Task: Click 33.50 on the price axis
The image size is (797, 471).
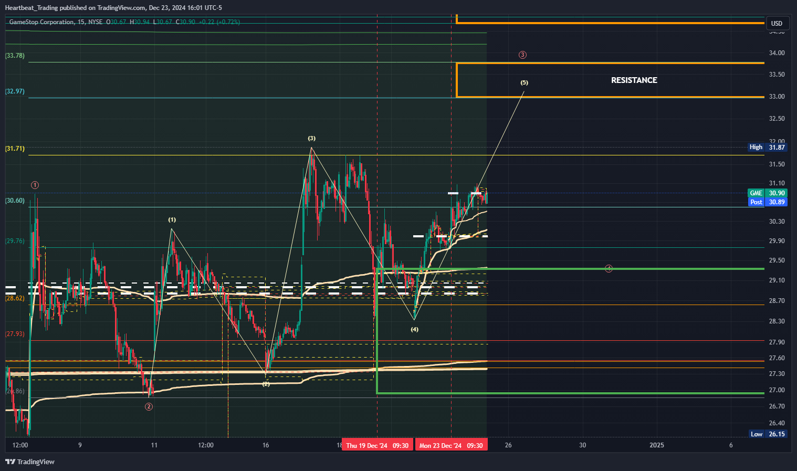Action: (777, 75)
